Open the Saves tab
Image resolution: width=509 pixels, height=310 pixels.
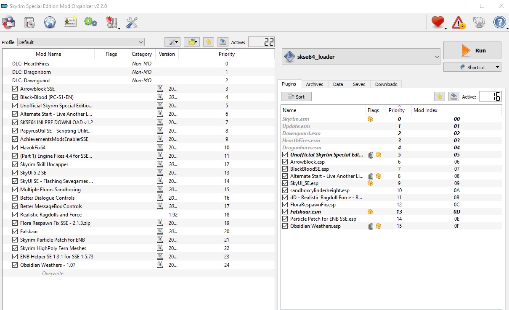(359, 84)
